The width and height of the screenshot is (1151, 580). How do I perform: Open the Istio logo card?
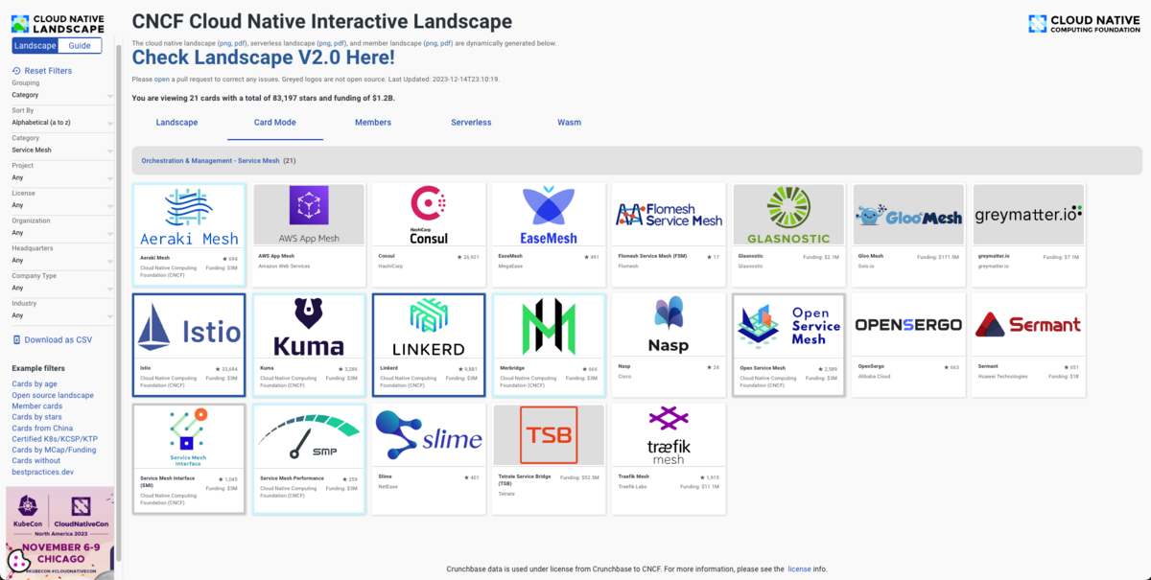tap(188, 345)
